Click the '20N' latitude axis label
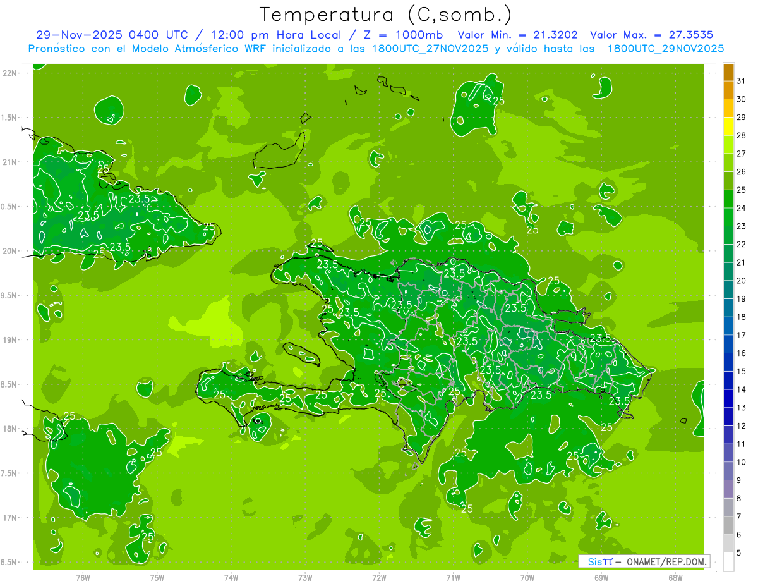The height and width of the screenshot is (586, 758). 10,251
